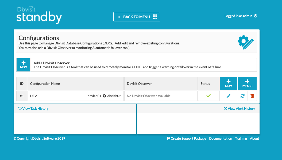This screenshot has width=282, height=160.
Task: Delete the DEV configuration trash icon
Action: click(252, 96)
